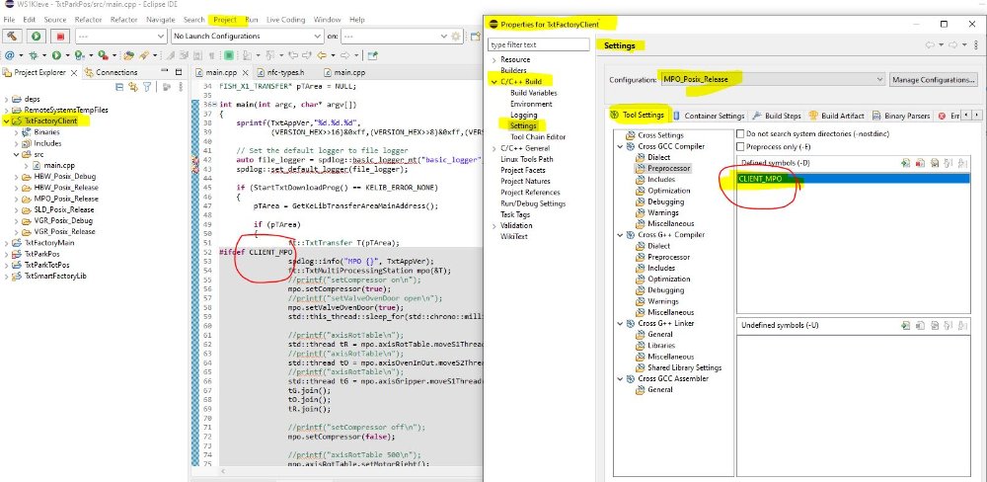Image resolution: width=987 pixels, height=482 pixels.
Task: Enable Do not search system directories
Action: [x=740, y=133]
